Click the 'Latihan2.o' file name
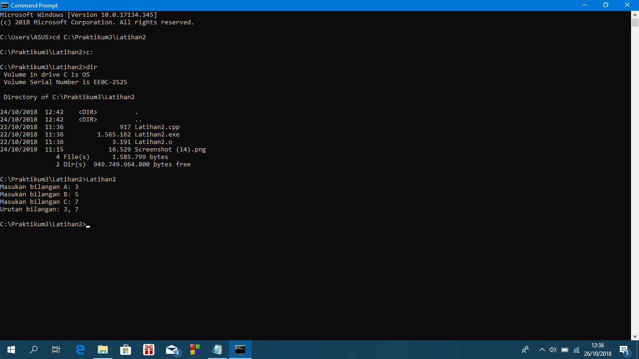Viewport: 639px width, 359px height. [x=153, y=142]
